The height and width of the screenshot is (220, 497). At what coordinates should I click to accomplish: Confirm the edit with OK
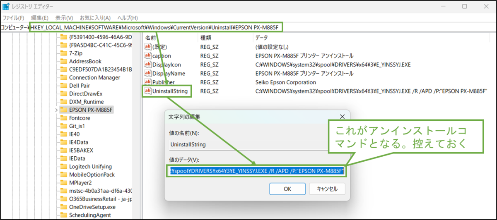(x=287, y=189)
